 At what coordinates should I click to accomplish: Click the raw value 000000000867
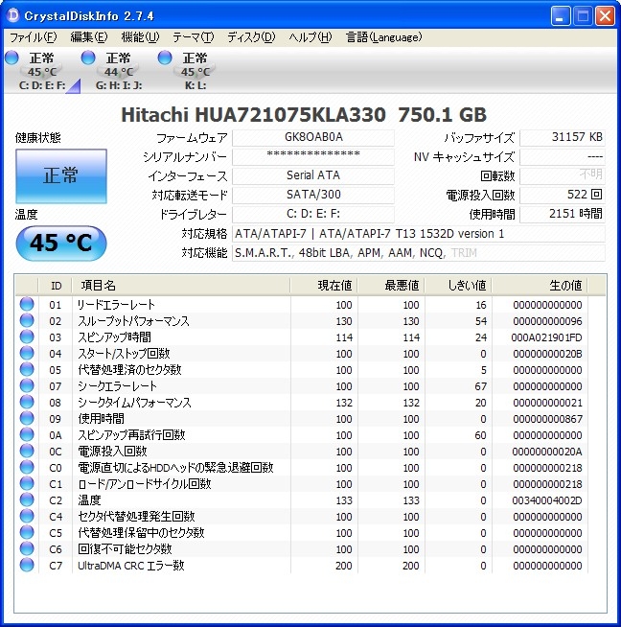(547, 419)
